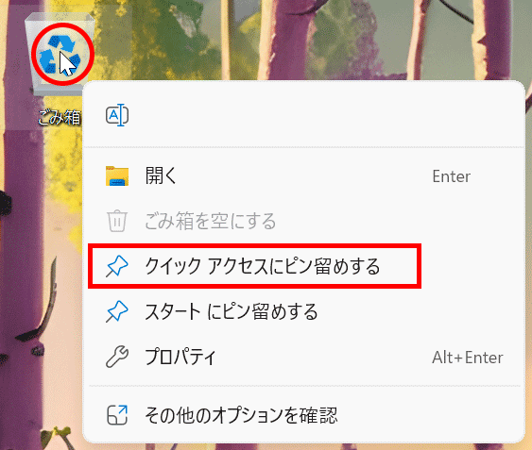Image resolution: width=532 pixels, height=450 pixels.
Task: Click the Enter shortcut hint text
Action: coord(452,176)
